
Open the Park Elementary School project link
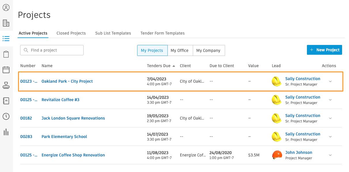(64, 137)
